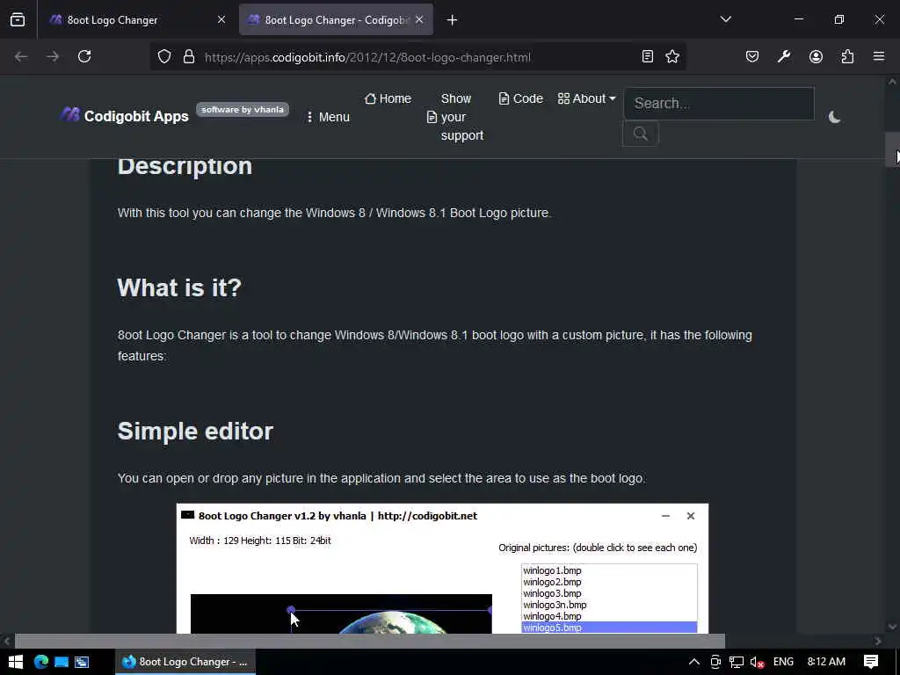The height and width of the screenshot is (675, 900).
Task: Click the 8oot Logo Changer app screenshot
Action: click(x=443, y=569)
